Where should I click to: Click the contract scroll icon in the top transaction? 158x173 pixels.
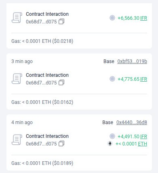pos(17,18)
